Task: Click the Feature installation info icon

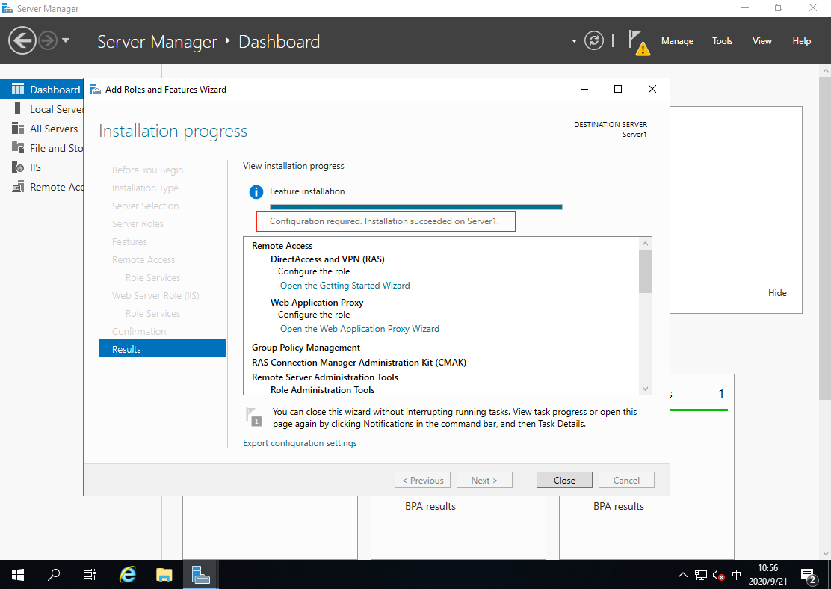Action: click(256, 192)
